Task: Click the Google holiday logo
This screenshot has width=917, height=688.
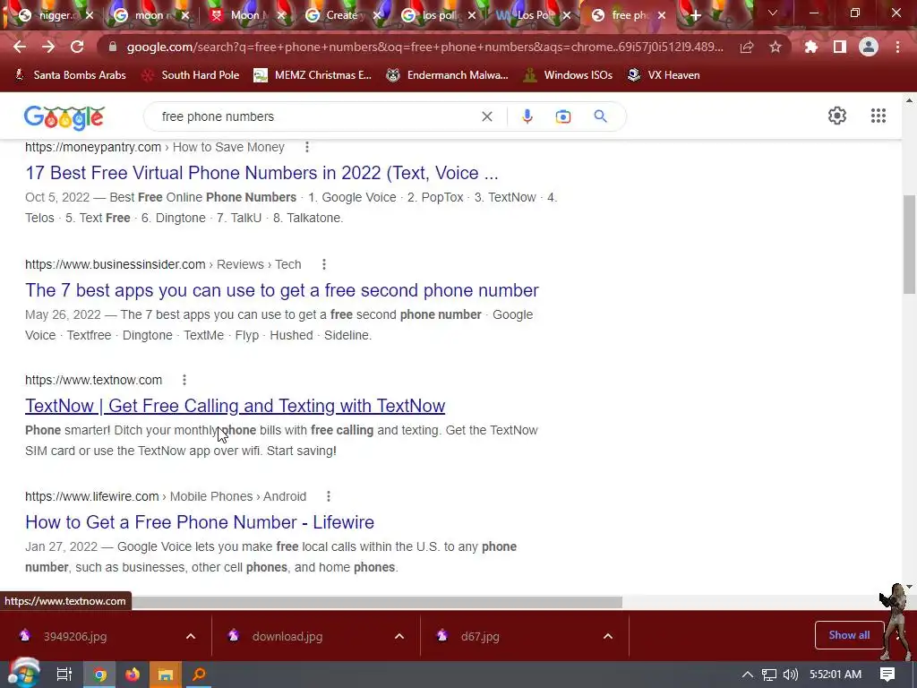Action: [64, 117]
